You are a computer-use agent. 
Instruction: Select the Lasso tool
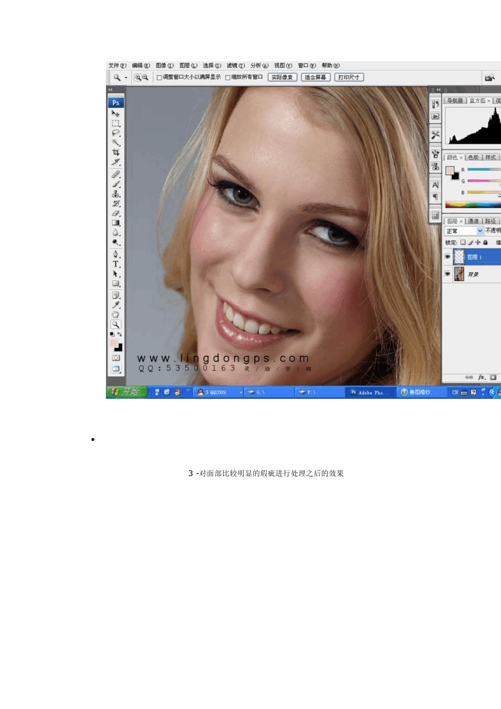point(115,133)
